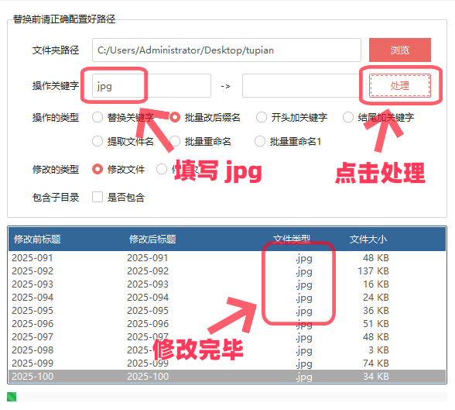Select the 2025-094 row in 修改前标题
Image resolution: width=455 pixels, height=410 pixels.
coord(32,298)
